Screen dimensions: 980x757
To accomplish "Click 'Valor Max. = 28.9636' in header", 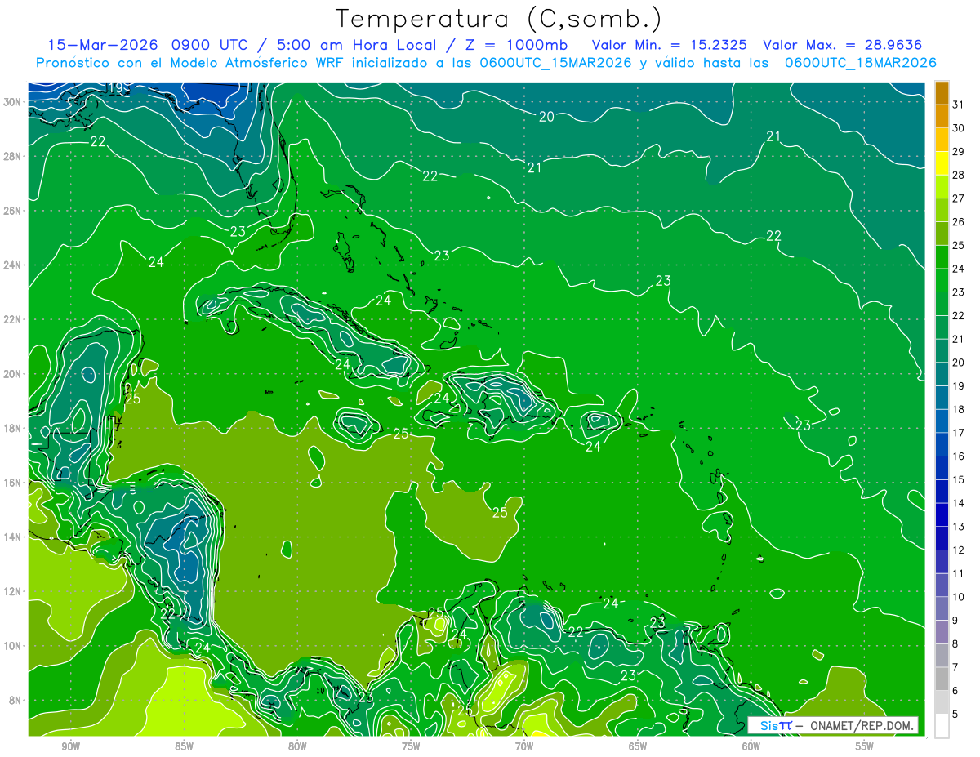I will pos(843,45).
